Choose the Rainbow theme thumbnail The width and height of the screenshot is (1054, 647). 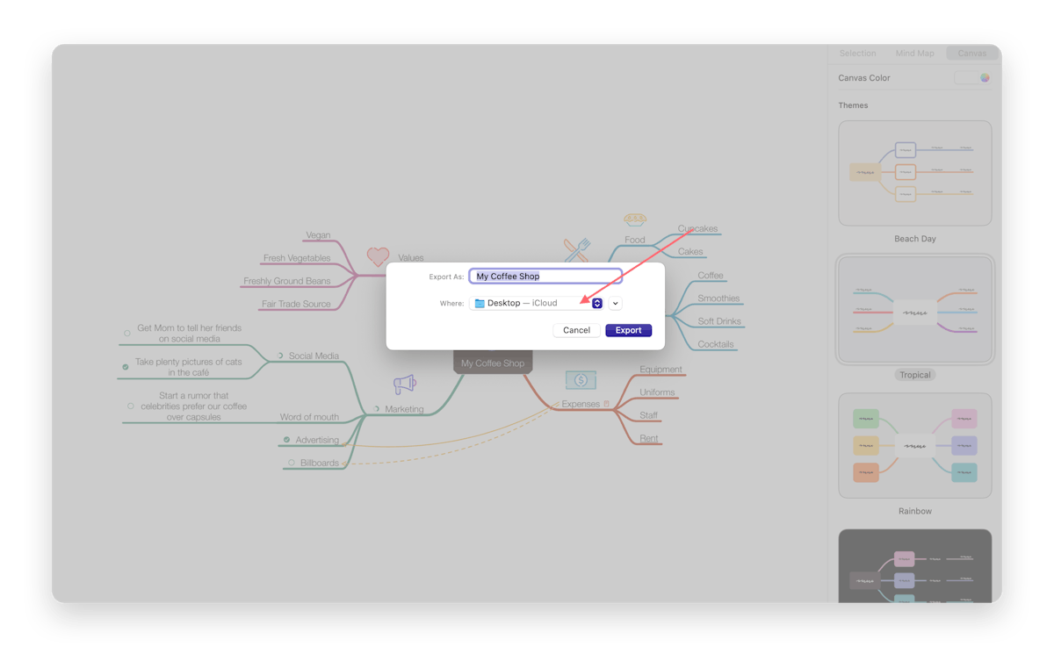[x=915, y=445]
